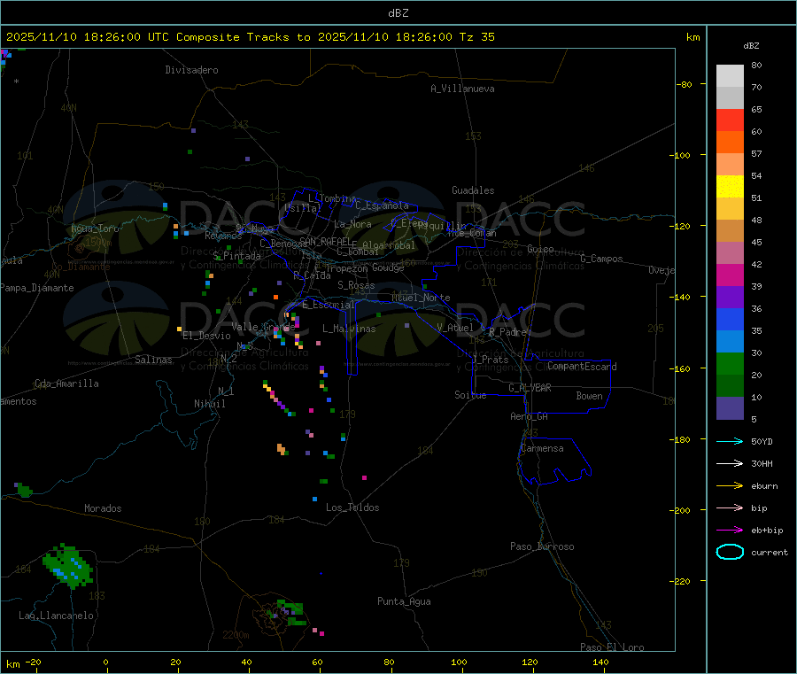The height and width of the screenshot is (674, 797).
Task: Click the 'Agua_Toro' map label
Action: point(95,229)
